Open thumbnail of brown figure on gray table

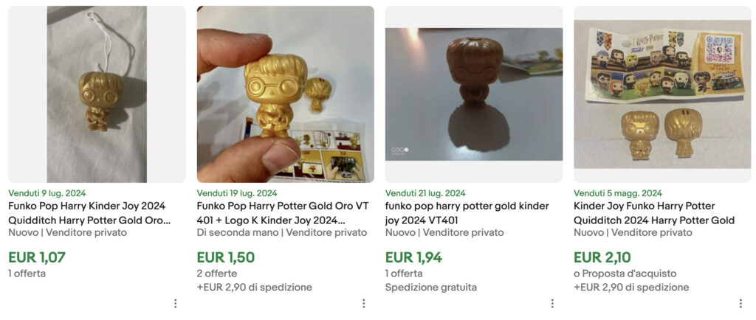474,94
